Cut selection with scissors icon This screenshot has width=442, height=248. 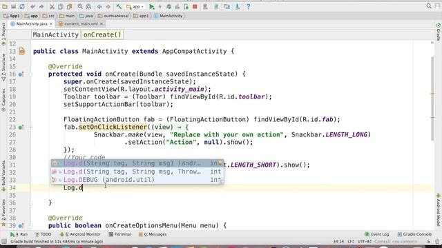(52, 6)
